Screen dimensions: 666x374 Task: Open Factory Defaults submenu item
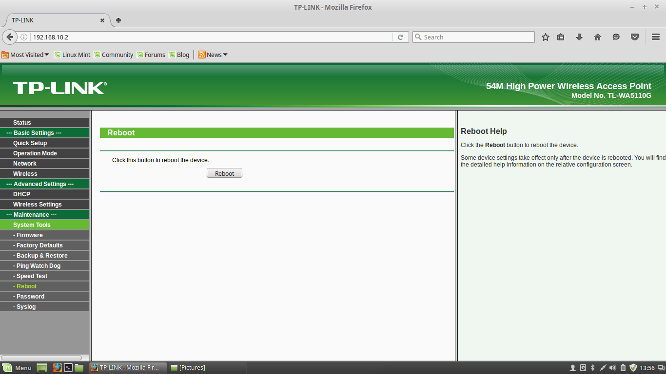tap(44, 245)
